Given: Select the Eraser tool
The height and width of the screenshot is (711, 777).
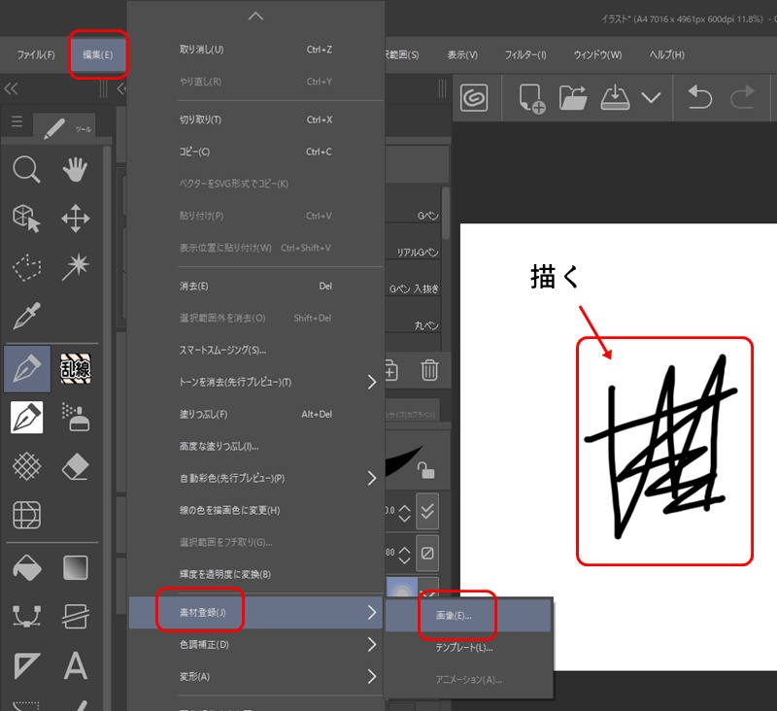Looking at the screenshot, I should [x=76, y=466].
